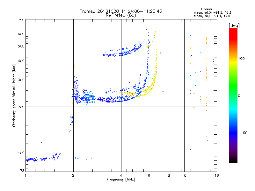Click the y-axis tick label '600'

coord(21,34)
